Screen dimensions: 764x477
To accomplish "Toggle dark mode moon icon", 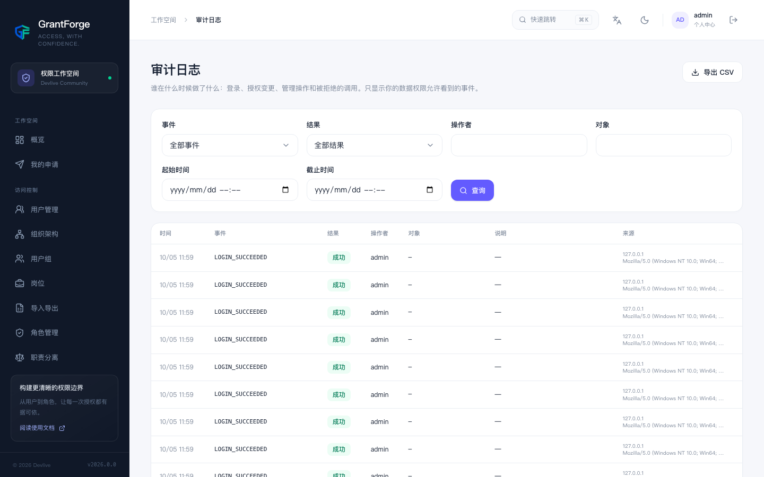I will [x=645, y=20].
